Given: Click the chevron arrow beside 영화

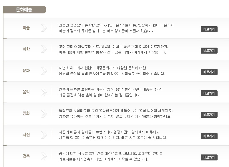Looking at the screenshot, I should pos(44,114).
